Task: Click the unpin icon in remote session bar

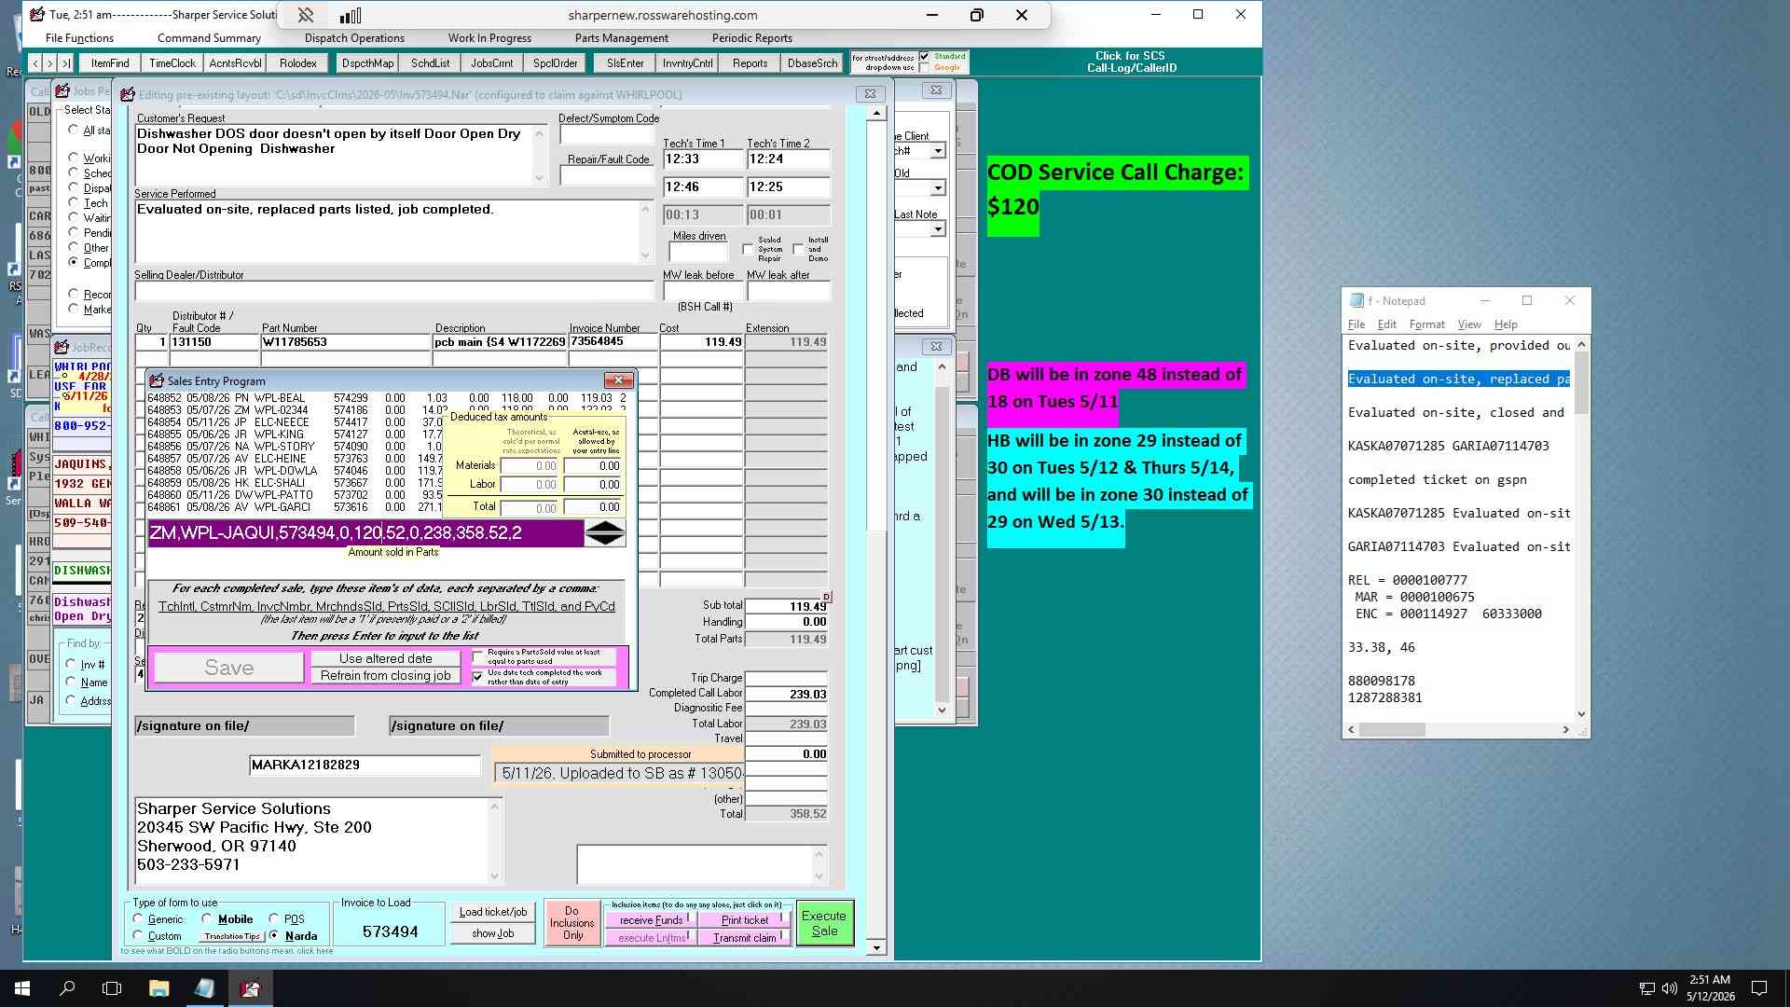Action: 306,15
